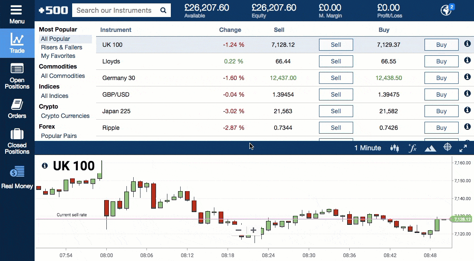This screenshot has height=261, width=474.
Task: Open the 1 Minute timeframe dropdown
Action: coord(368,148)
